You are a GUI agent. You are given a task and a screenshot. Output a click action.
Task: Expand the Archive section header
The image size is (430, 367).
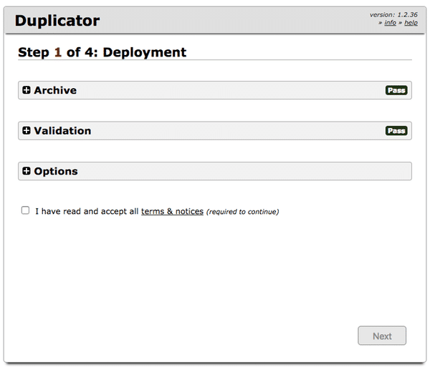55,90
